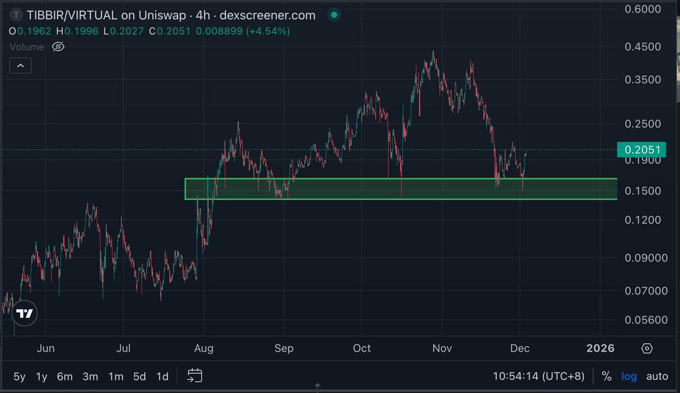Open the chart settings gear
Screen dimensions: 680x393
point(647,349)
